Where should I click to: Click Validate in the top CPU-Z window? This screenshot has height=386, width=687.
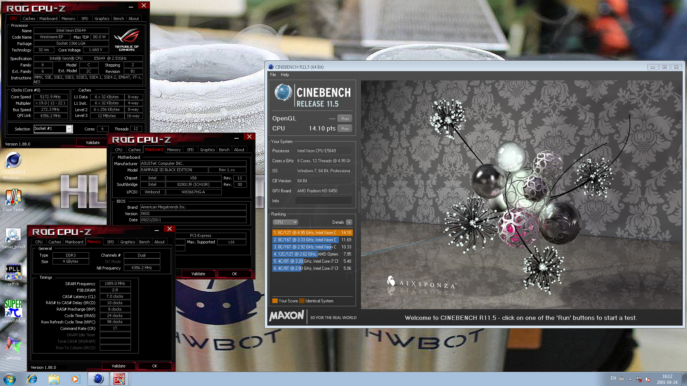(x=93, y=143)
